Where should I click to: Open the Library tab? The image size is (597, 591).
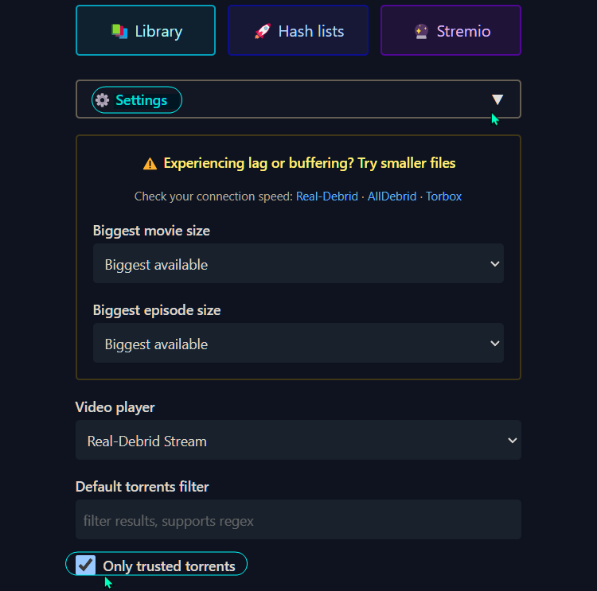146,30
